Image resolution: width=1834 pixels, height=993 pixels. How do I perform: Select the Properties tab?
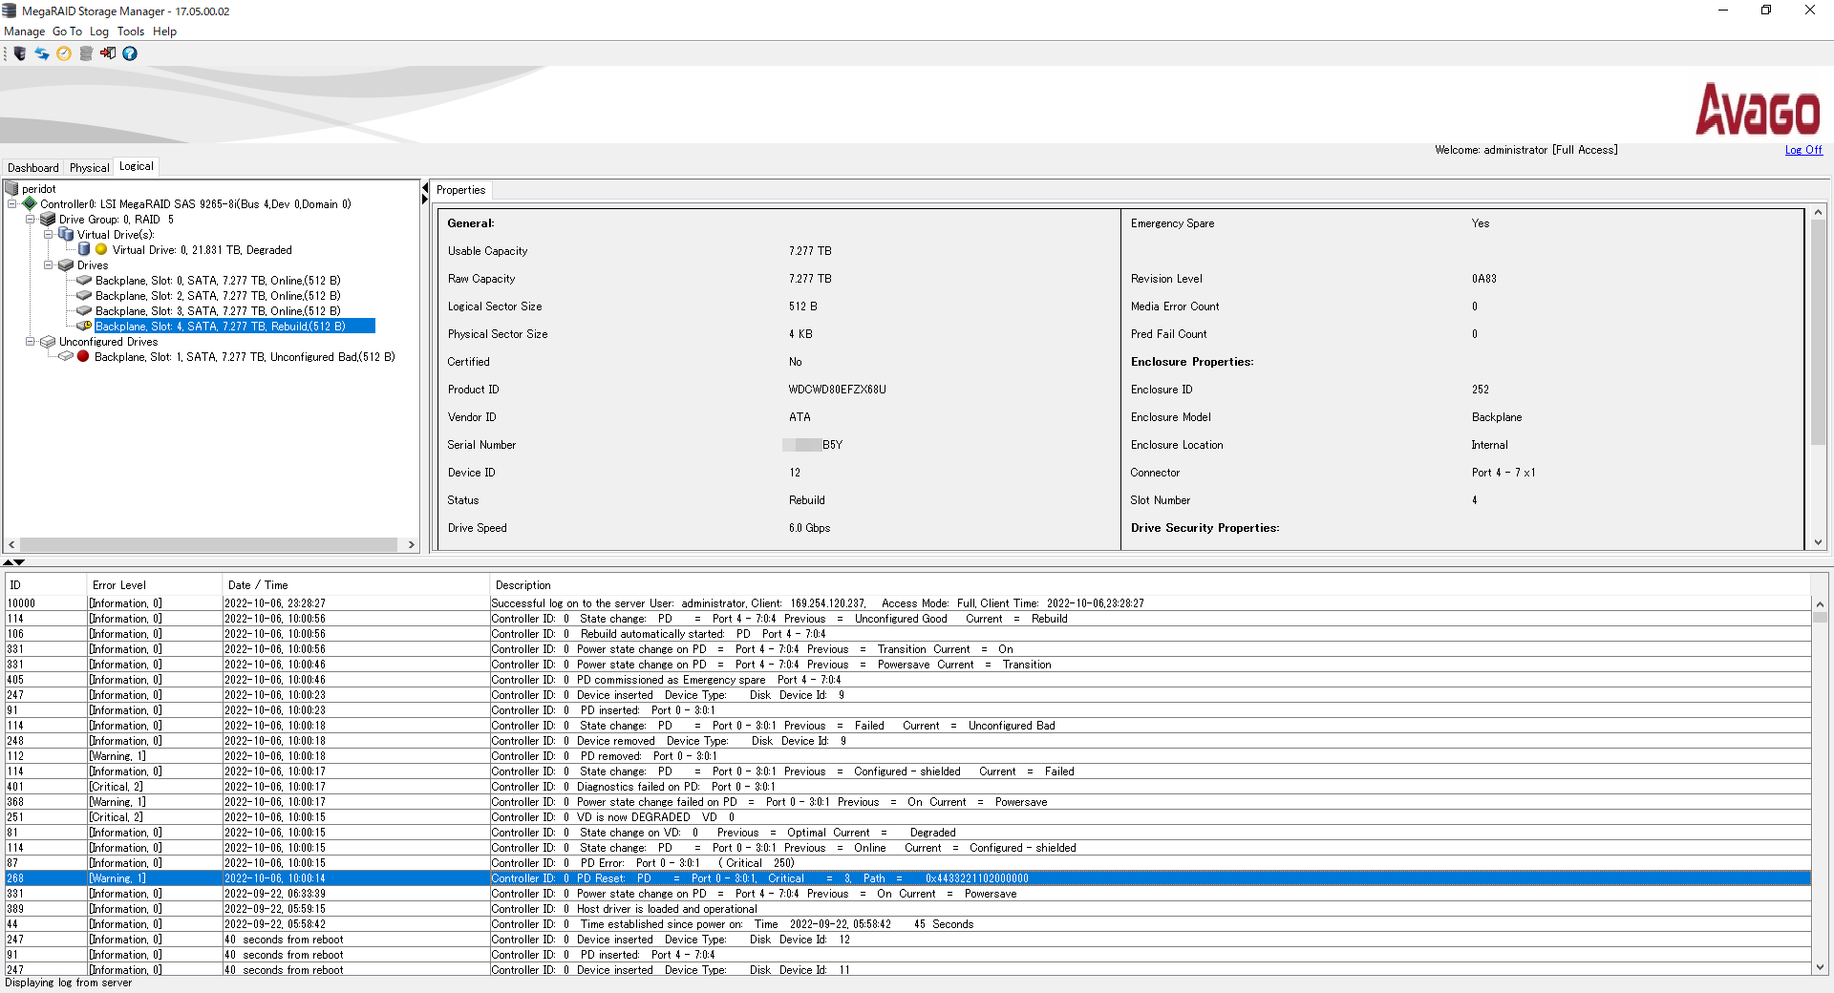coord(460,190)
